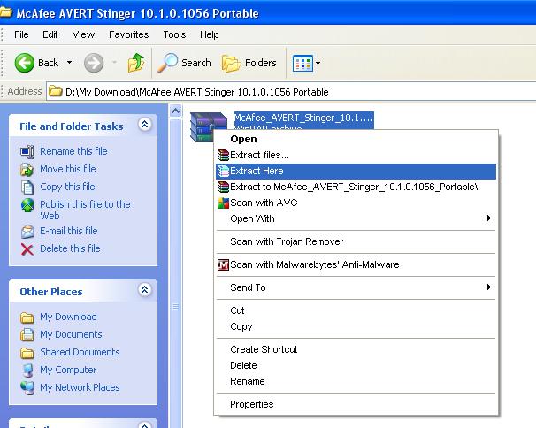The width and height of the screenshot is (536, 428).
Task: Click the Rename this file link
Action: coord(73,151)
